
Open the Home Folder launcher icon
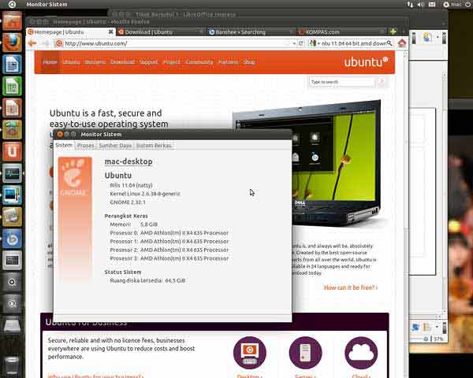pos(12,20)
